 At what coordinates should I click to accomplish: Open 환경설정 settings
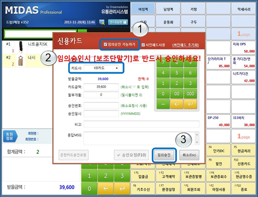pos(168,189)
